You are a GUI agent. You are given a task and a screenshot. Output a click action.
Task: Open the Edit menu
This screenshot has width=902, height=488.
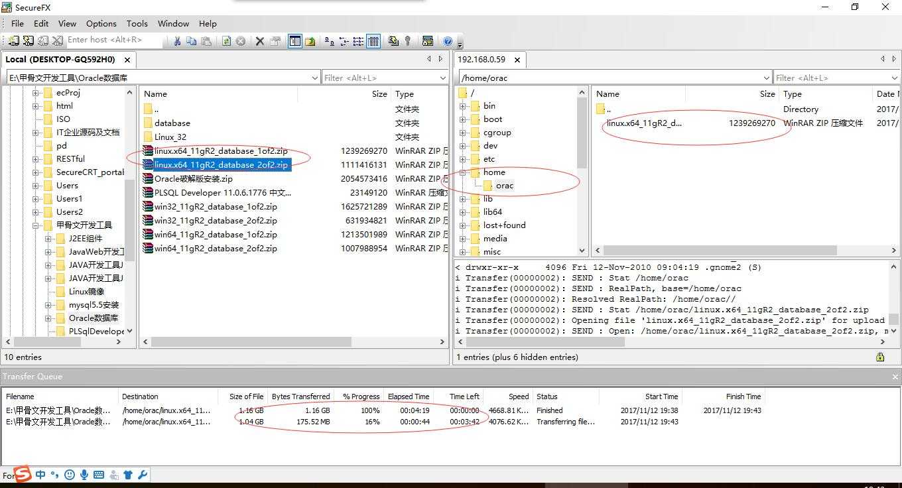click(x=41, y=23)
